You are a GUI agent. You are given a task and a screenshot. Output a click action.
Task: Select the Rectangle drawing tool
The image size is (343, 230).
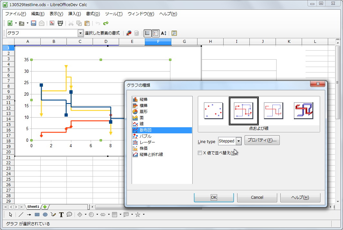click(37, 215)
